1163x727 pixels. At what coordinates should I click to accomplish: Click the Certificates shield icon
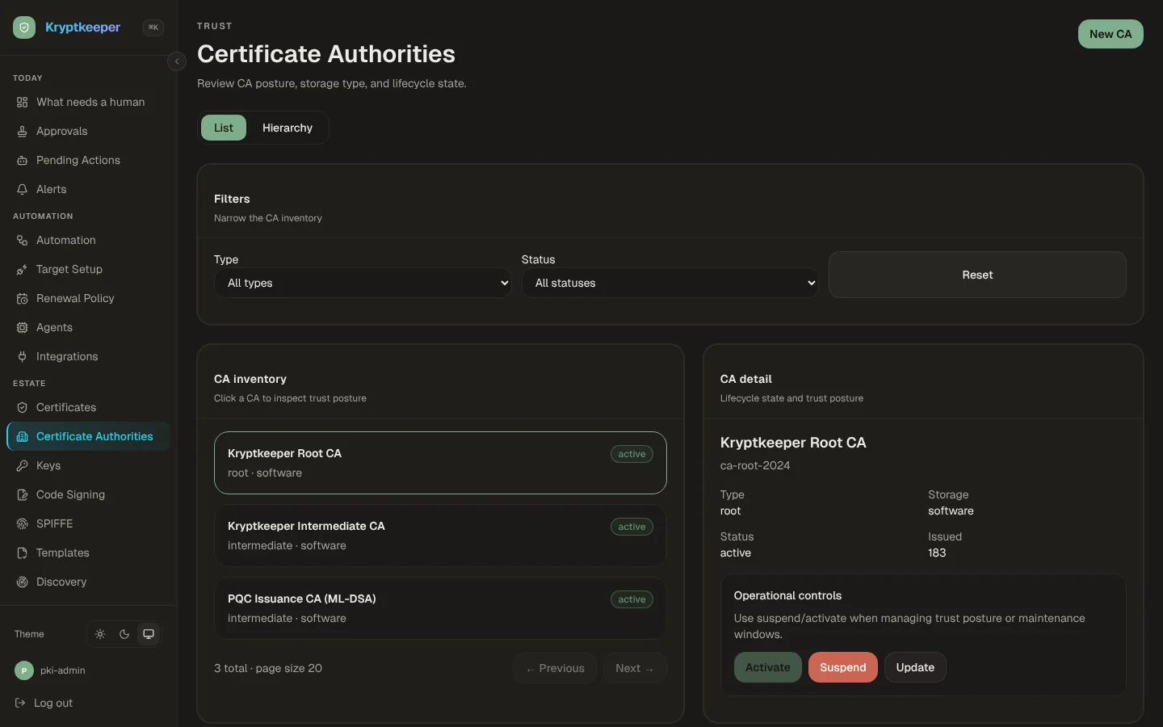23,408
